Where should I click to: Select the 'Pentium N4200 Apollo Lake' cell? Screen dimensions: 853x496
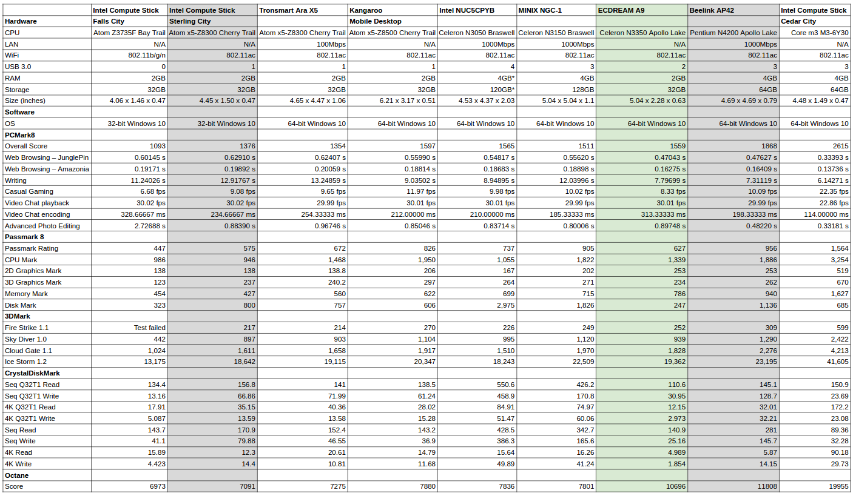[x=733, y=33]
